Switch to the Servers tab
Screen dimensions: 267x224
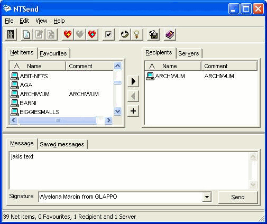coord(189,53)
